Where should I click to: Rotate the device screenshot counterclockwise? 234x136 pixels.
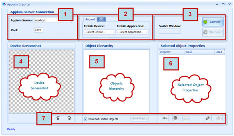(x=58, y=118)
